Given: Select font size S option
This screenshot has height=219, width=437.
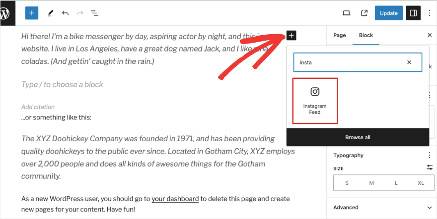Looking at the screenshot, I should (347, 183).
